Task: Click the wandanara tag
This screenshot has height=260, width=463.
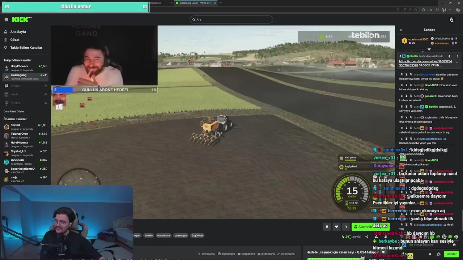Action: [163, 235]
